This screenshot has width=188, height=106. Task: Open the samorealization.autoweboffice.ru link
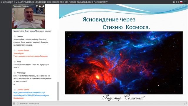[x=31, y=94]
